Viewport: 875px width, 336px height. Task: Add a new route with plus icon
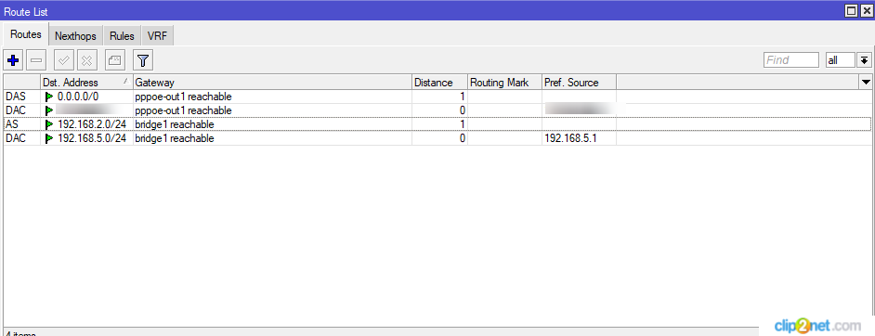(13, 59)
